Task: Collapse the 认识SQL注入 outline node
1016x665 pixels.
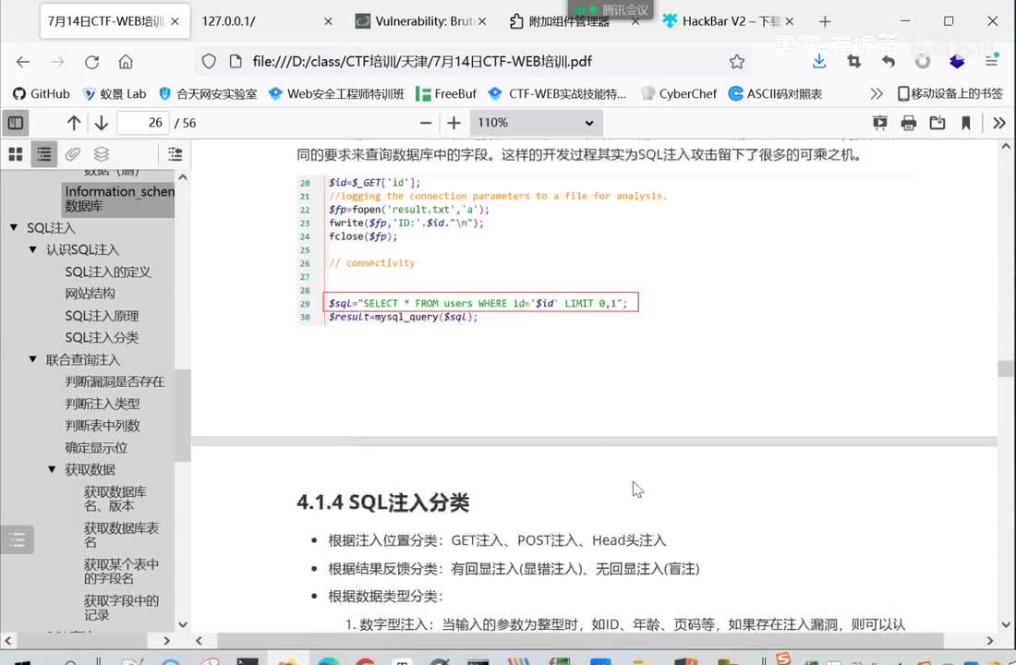Action: (x=33, y=249)
